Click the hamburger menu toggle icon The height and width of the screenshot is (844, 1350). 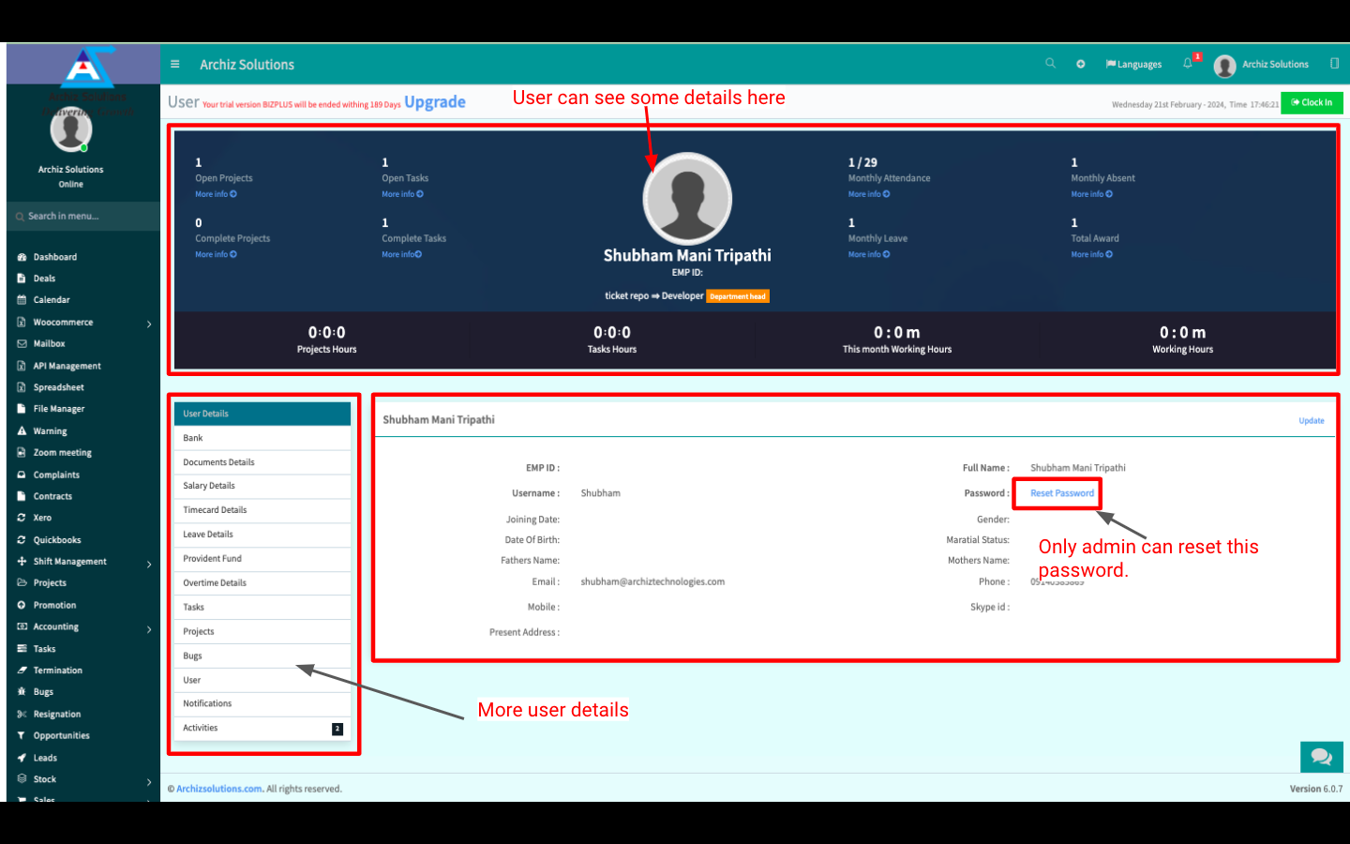pos(174,65)
